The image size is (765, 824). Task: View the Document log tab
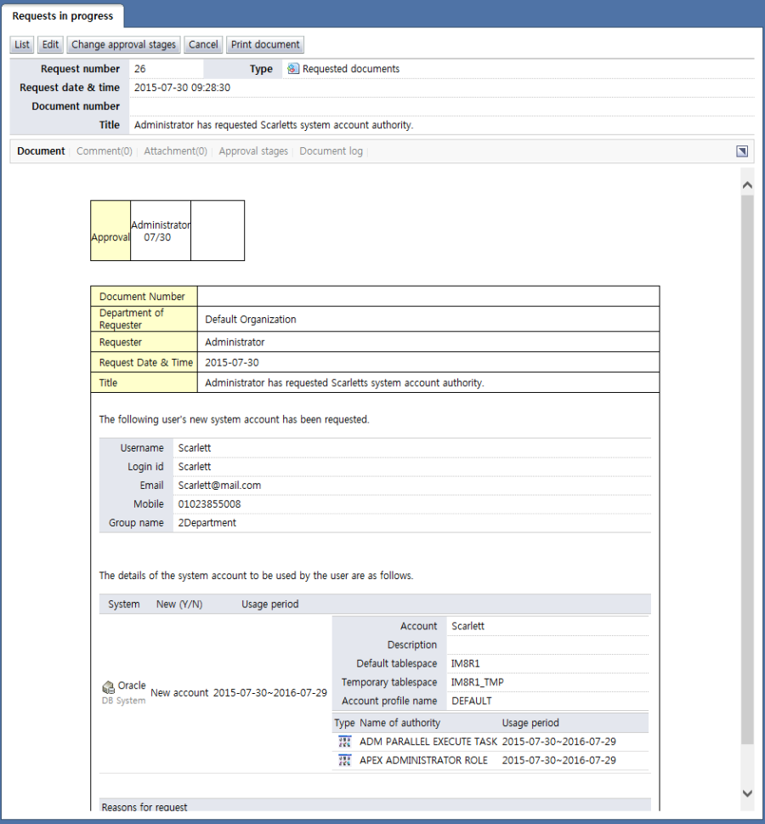pos(331,151)
